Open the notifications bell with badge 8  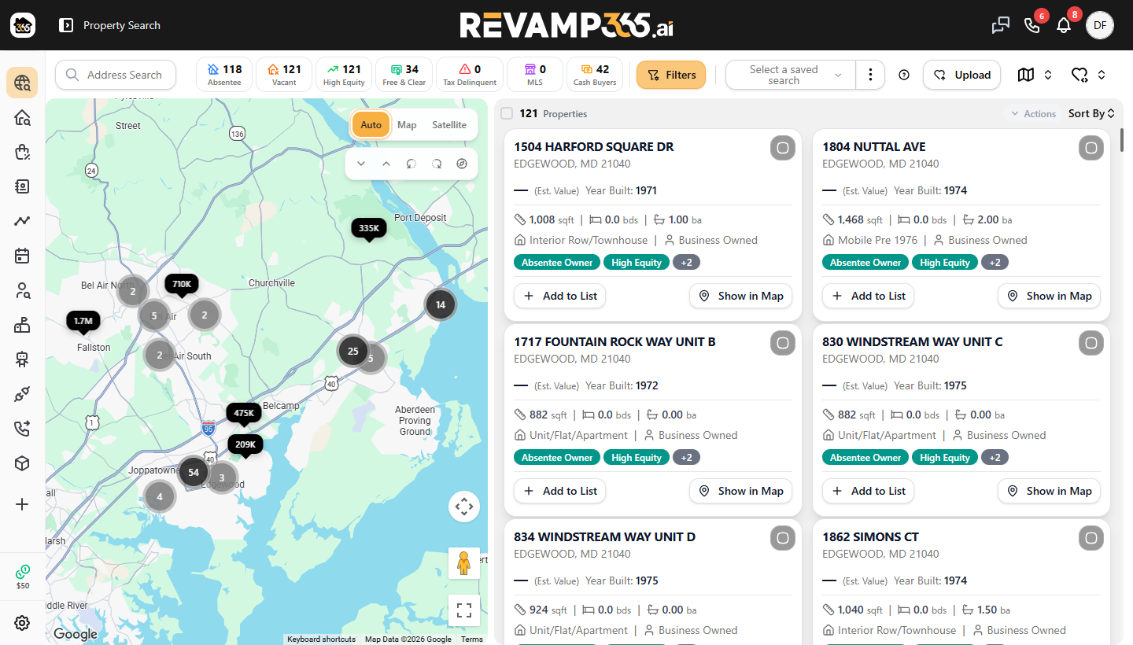click(x=1064, y=25)
